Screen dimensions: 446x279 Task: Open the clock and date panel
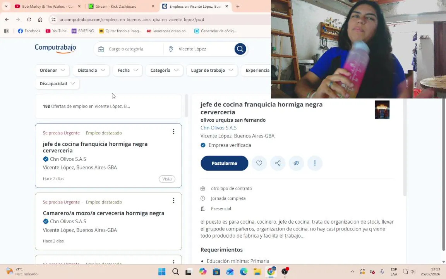click(x=431, y=272)
